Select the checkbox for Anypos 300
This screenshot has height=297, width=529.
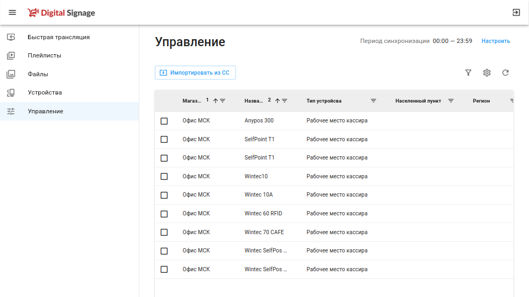pyautogui.click(x=164, y=121)
